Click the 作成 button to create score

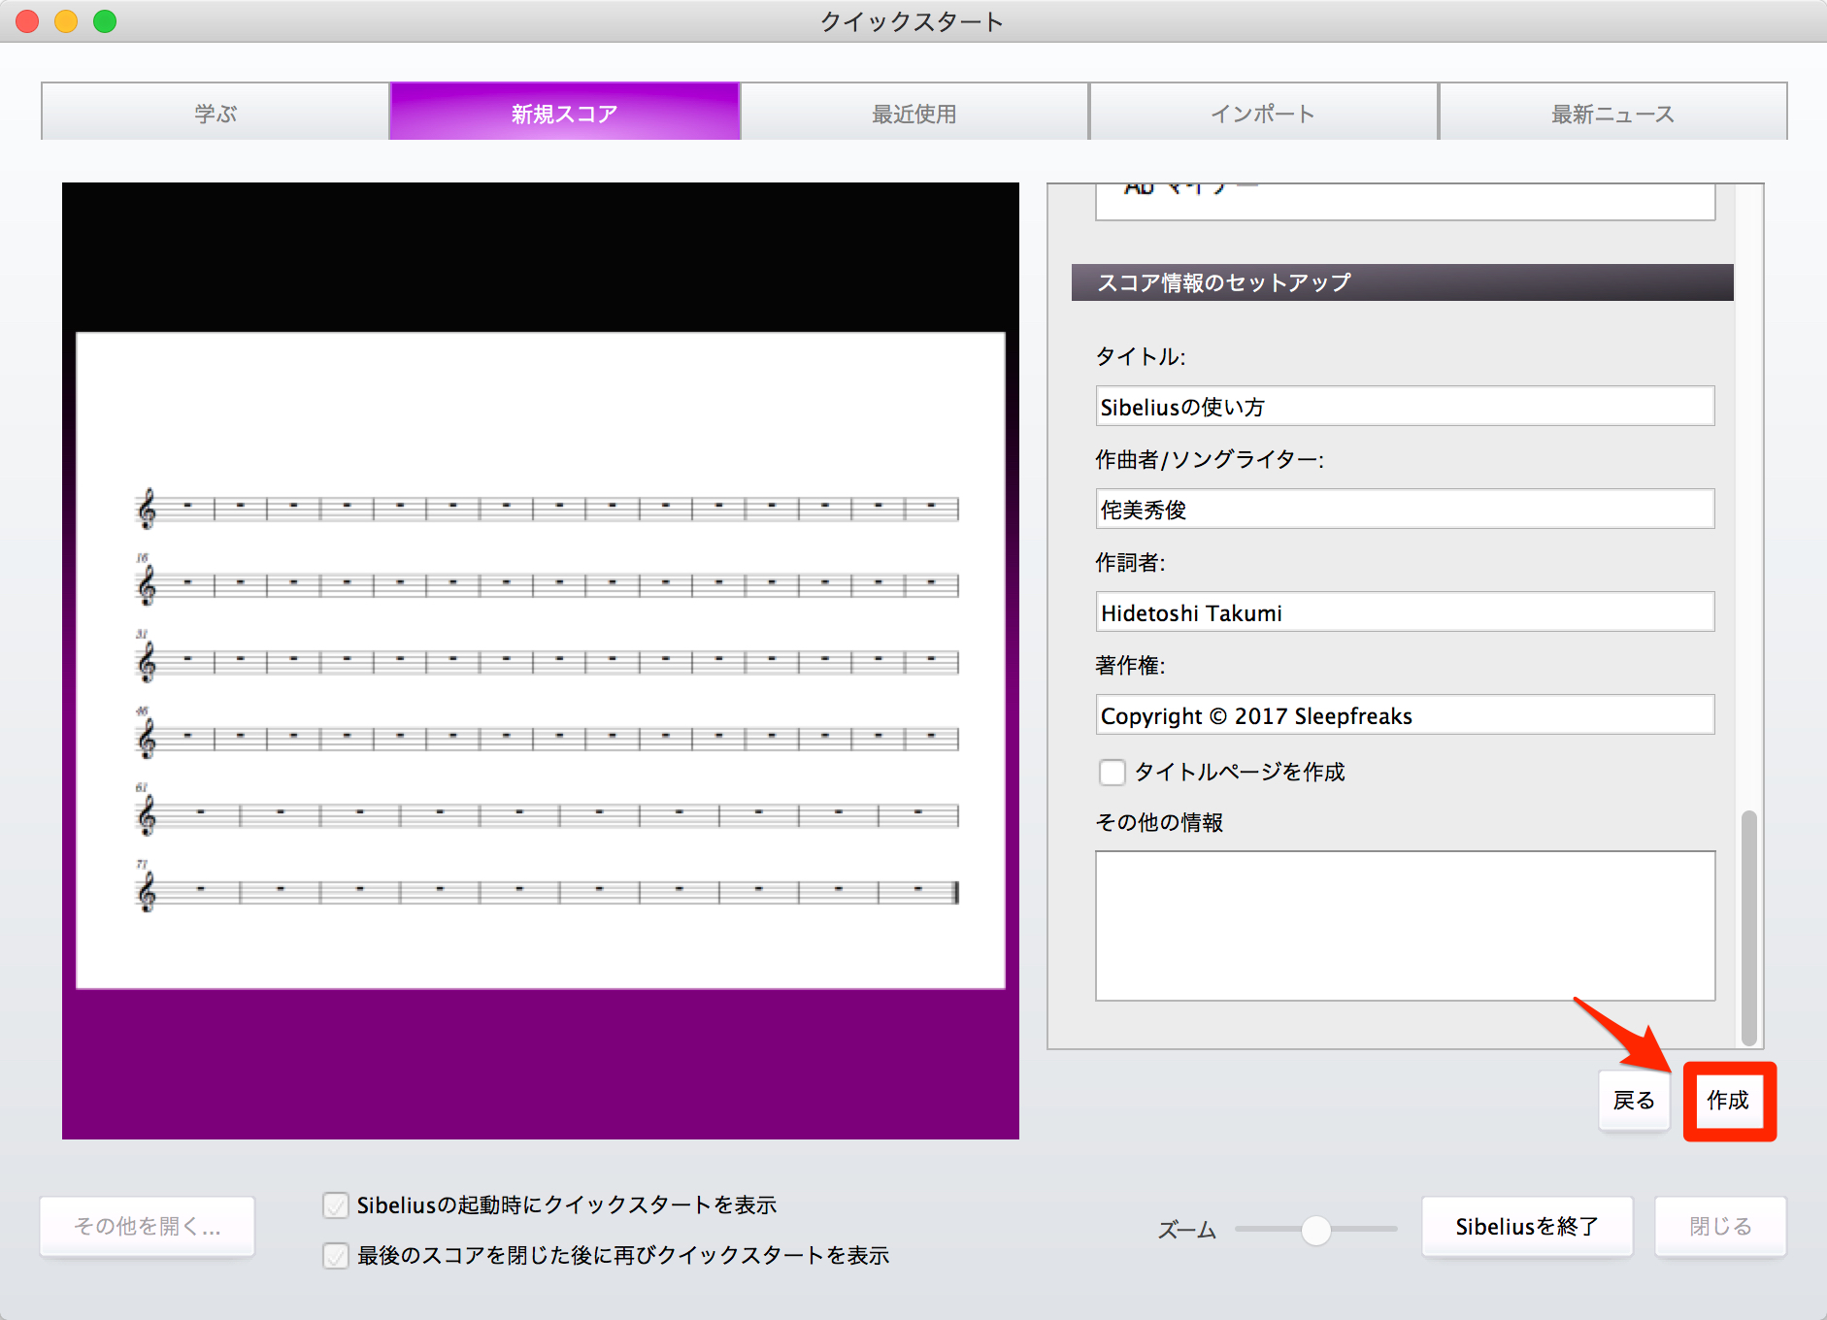coord(1729,1101)
